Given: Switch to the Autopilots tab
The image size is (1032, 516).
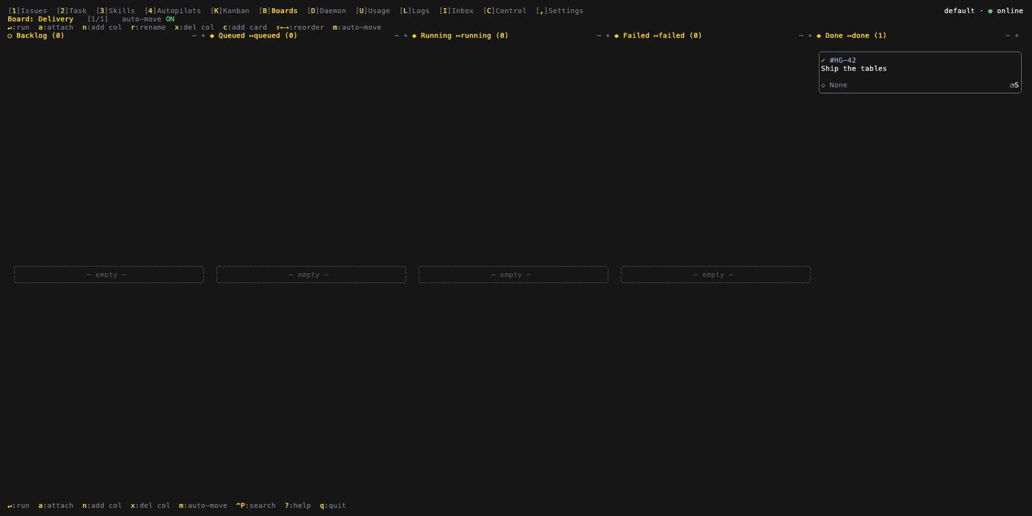Looking at the screenshot, I should (173, 11).
